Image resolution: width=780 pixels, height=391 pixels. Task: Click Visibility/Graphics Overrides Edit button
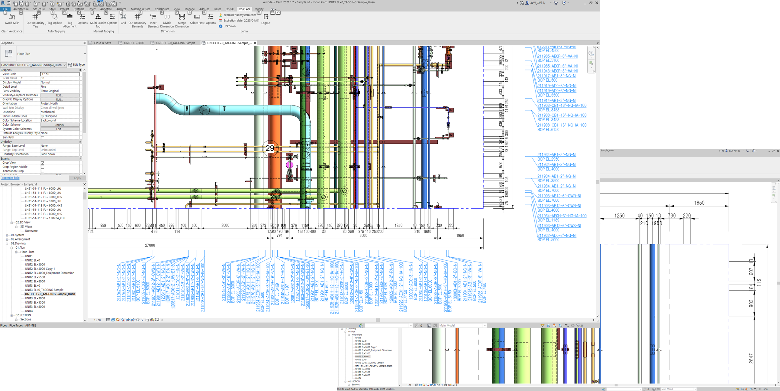click(60, 95)
